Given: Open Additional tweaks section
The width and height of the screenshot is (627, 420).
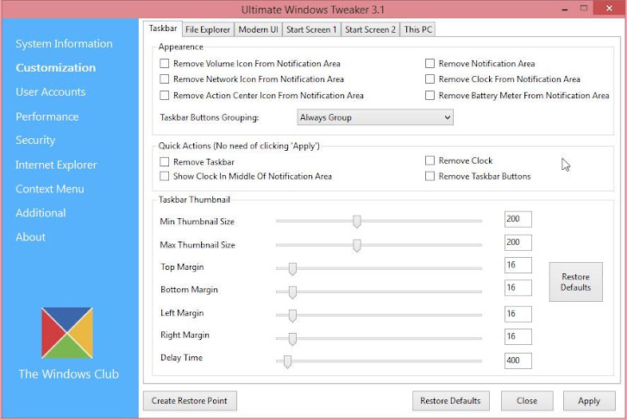Looking at the screenshot, I should click(41, 213).
